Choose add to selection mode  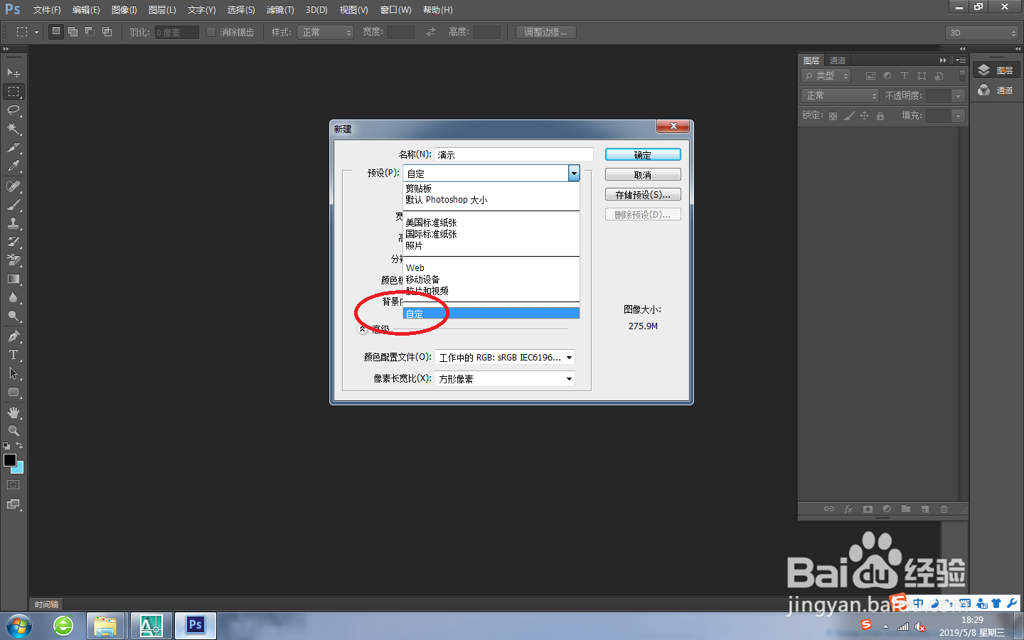pyautogui.click(x=73, y=32)
